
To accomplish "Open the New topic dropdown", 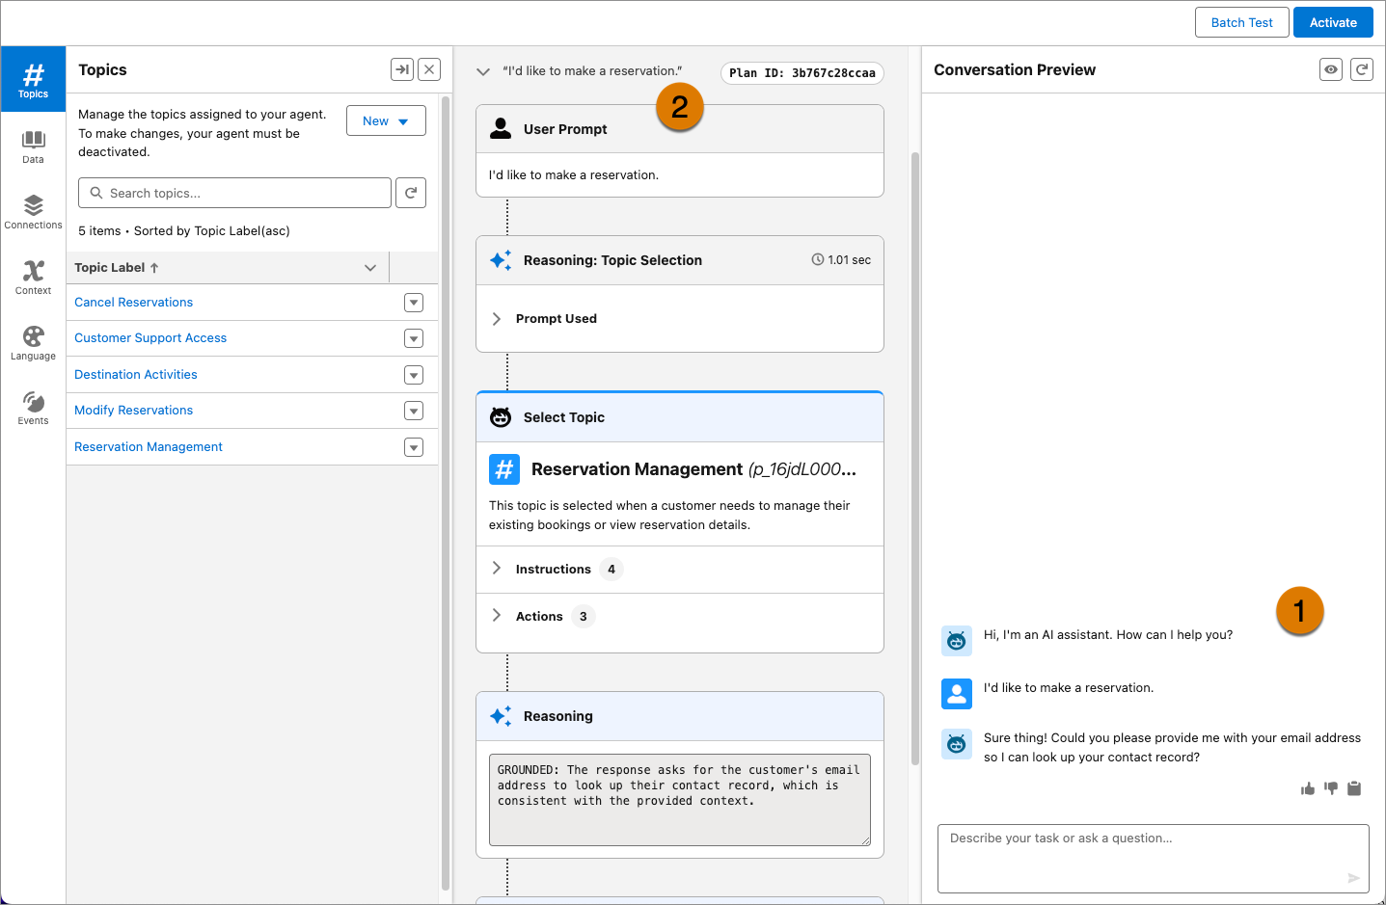I will point(386,120).
